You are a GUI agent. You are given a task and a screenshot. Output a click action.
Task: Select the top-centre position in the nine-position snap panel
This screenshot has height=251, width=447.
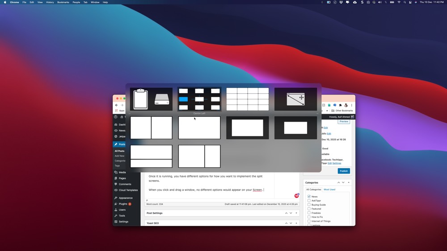[199, 91]
